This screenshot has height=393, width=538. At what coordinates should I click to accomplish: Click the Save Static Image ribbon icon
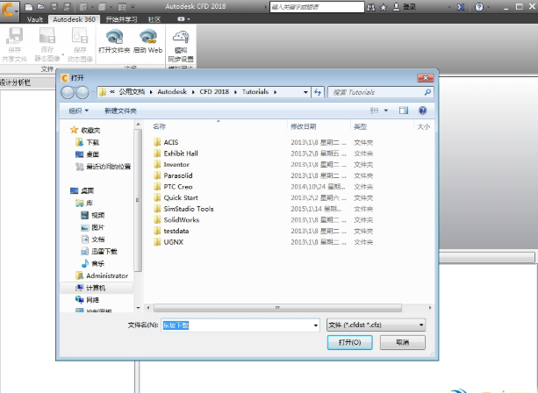47,36
